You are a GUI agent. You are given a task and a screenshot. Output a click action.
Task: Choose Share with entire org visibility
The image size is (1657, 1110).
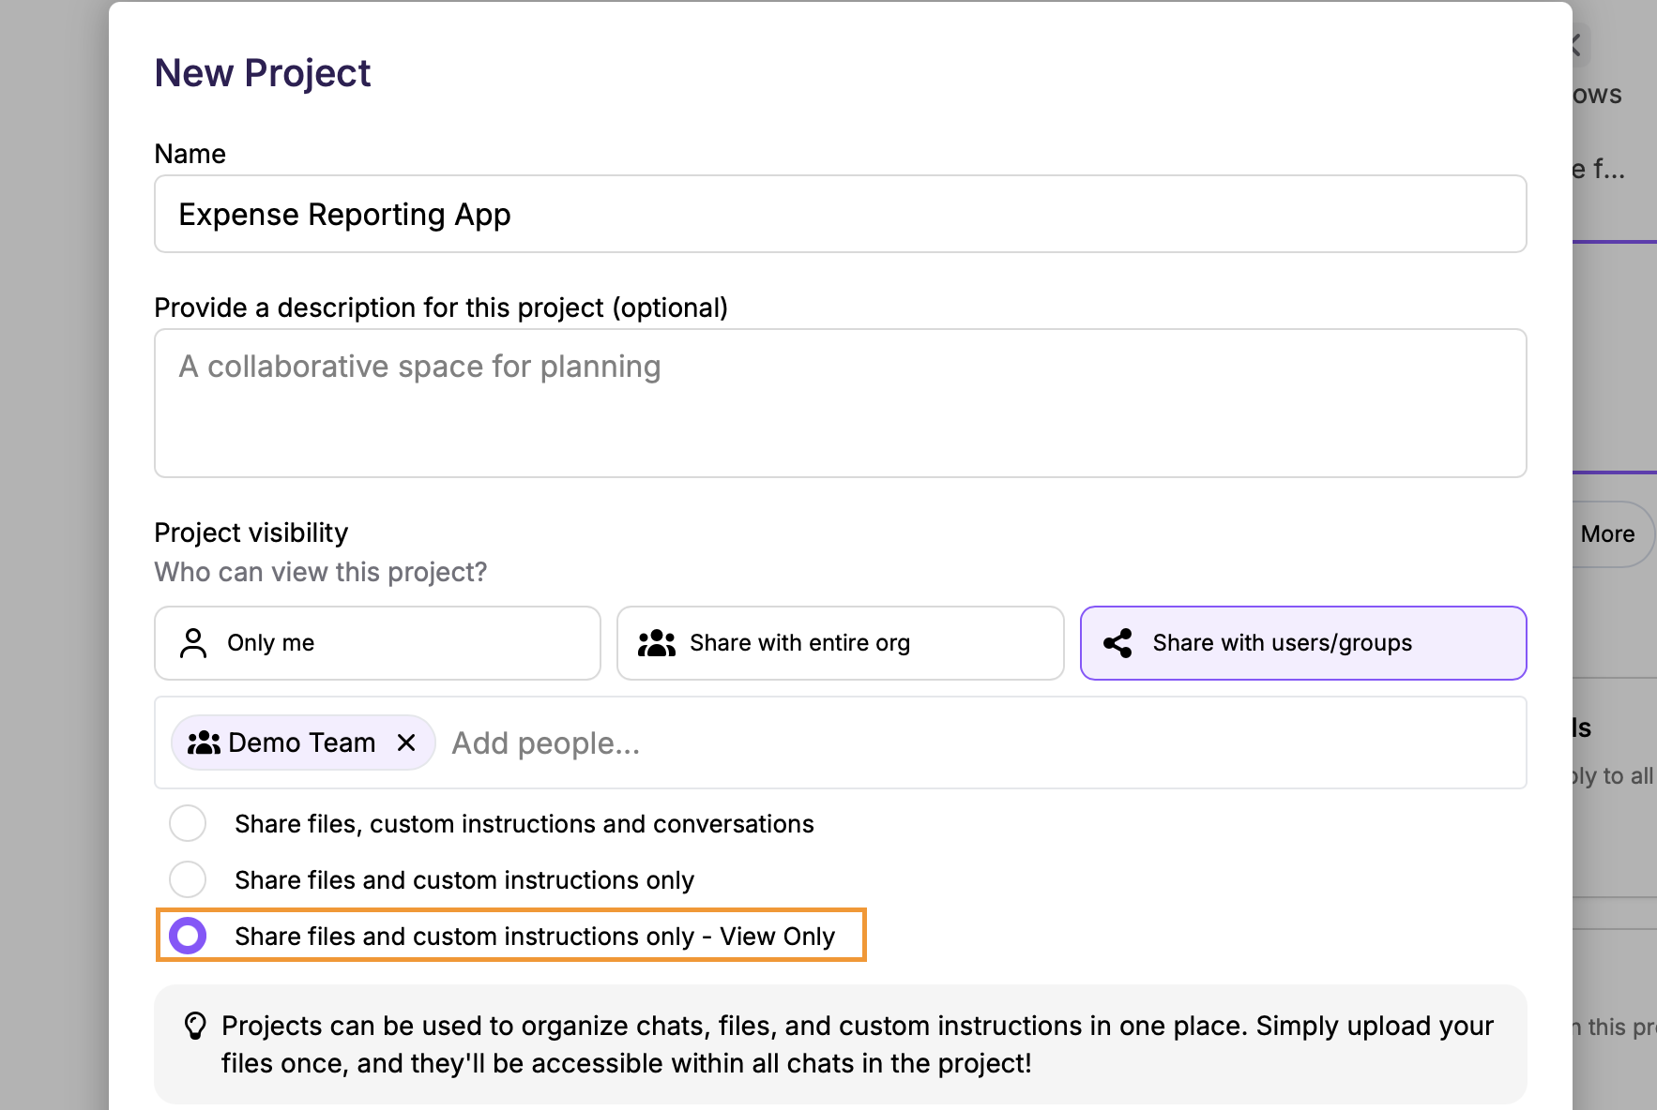(x=840, y=643)
